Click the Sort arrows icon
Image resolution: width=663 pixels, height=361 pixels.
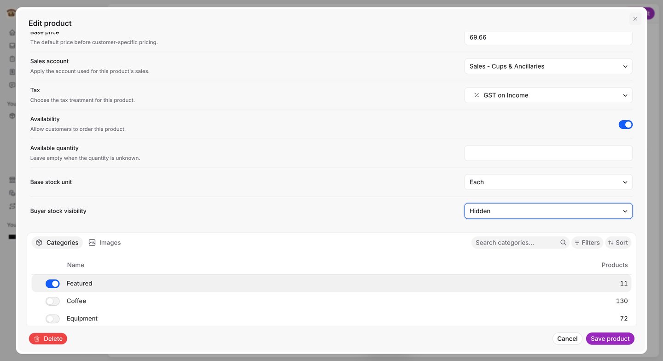tap(611, 243)
